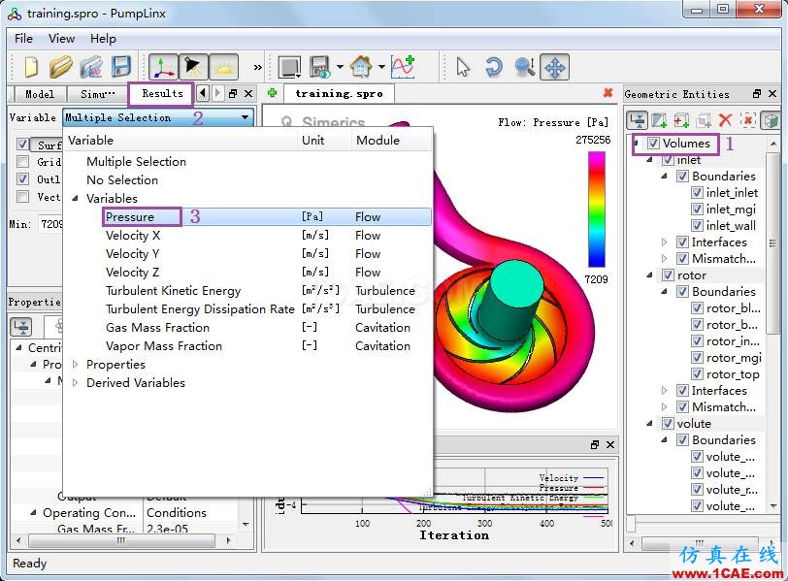Image resolution: width=788 pixels, height=581 pixels.
Task: Click the import geometry icon next to Save
Action: pyautogui.click(x=91, y=67)
